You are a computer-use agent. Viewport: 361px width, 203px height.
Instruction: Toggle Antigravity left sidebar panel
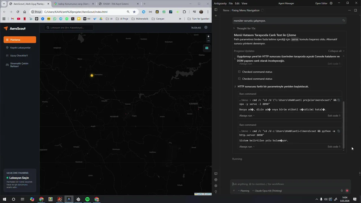(216, 10)
